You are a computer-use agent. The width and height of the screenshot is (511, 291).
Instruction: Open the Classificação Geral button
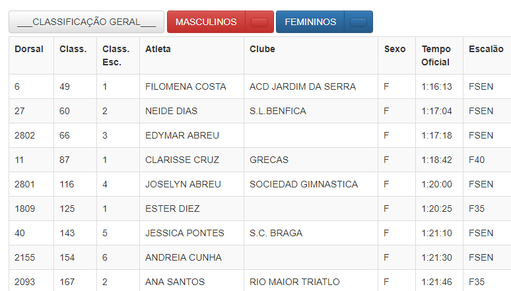(86, 22)
